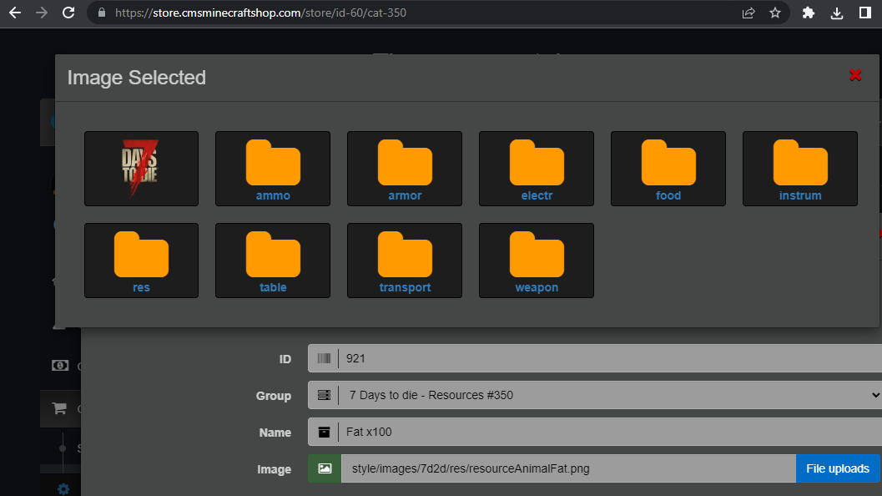Image resolution: width=882 pixels, height=496 pixels.
Task: Open the weapon folder
Action: [x=537, y=260]
